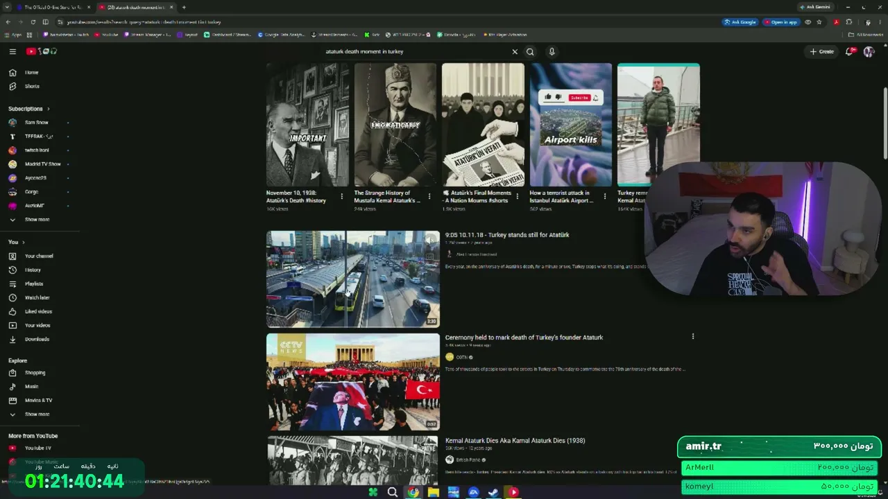Click the magnifier search button
The width and height of the screenshot is (888, 499).
530,51
